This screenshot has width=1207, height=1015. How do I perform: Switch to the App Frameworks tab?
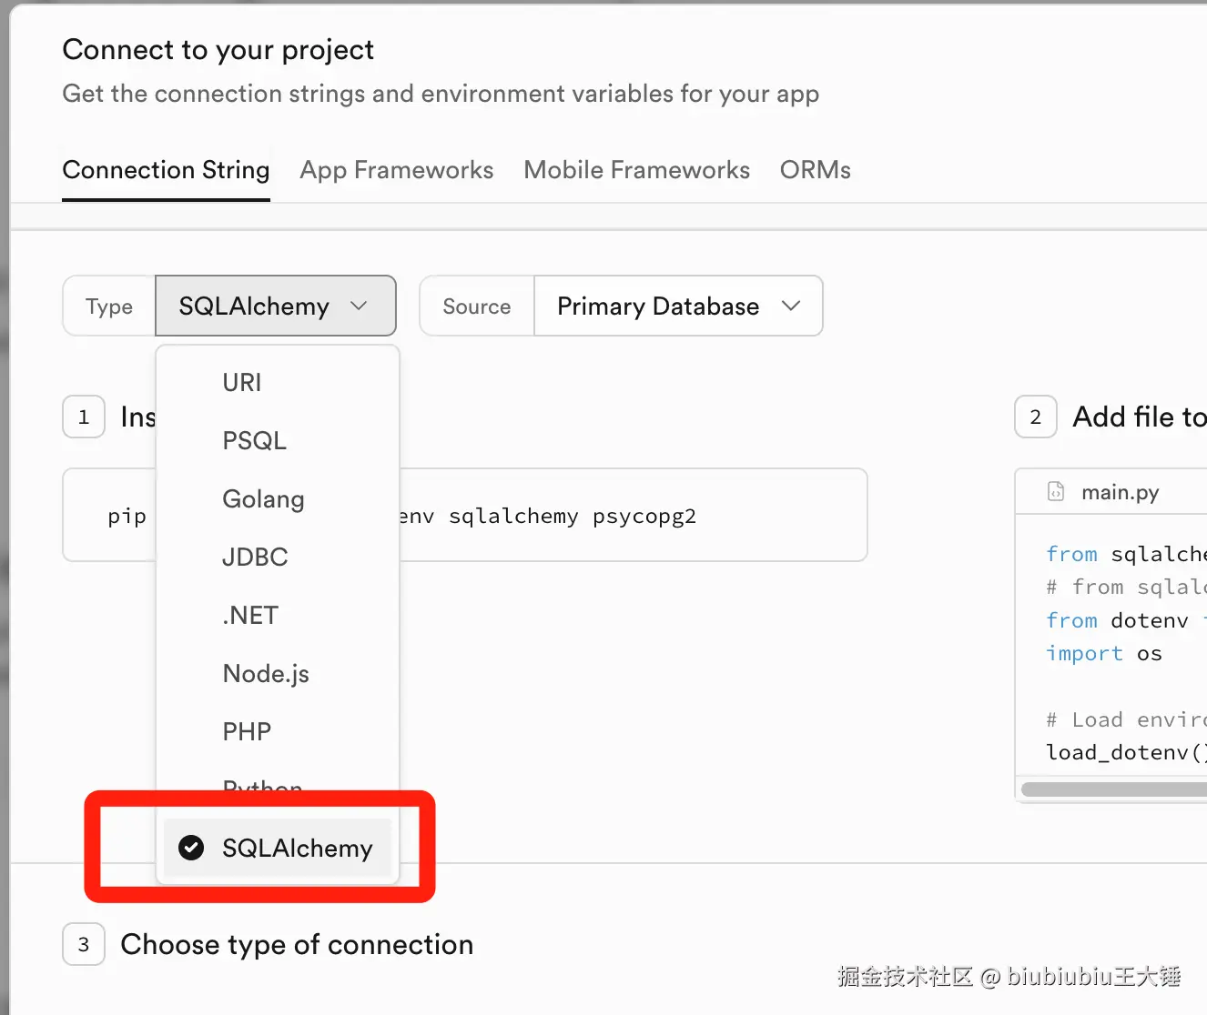tap(397, 170)
